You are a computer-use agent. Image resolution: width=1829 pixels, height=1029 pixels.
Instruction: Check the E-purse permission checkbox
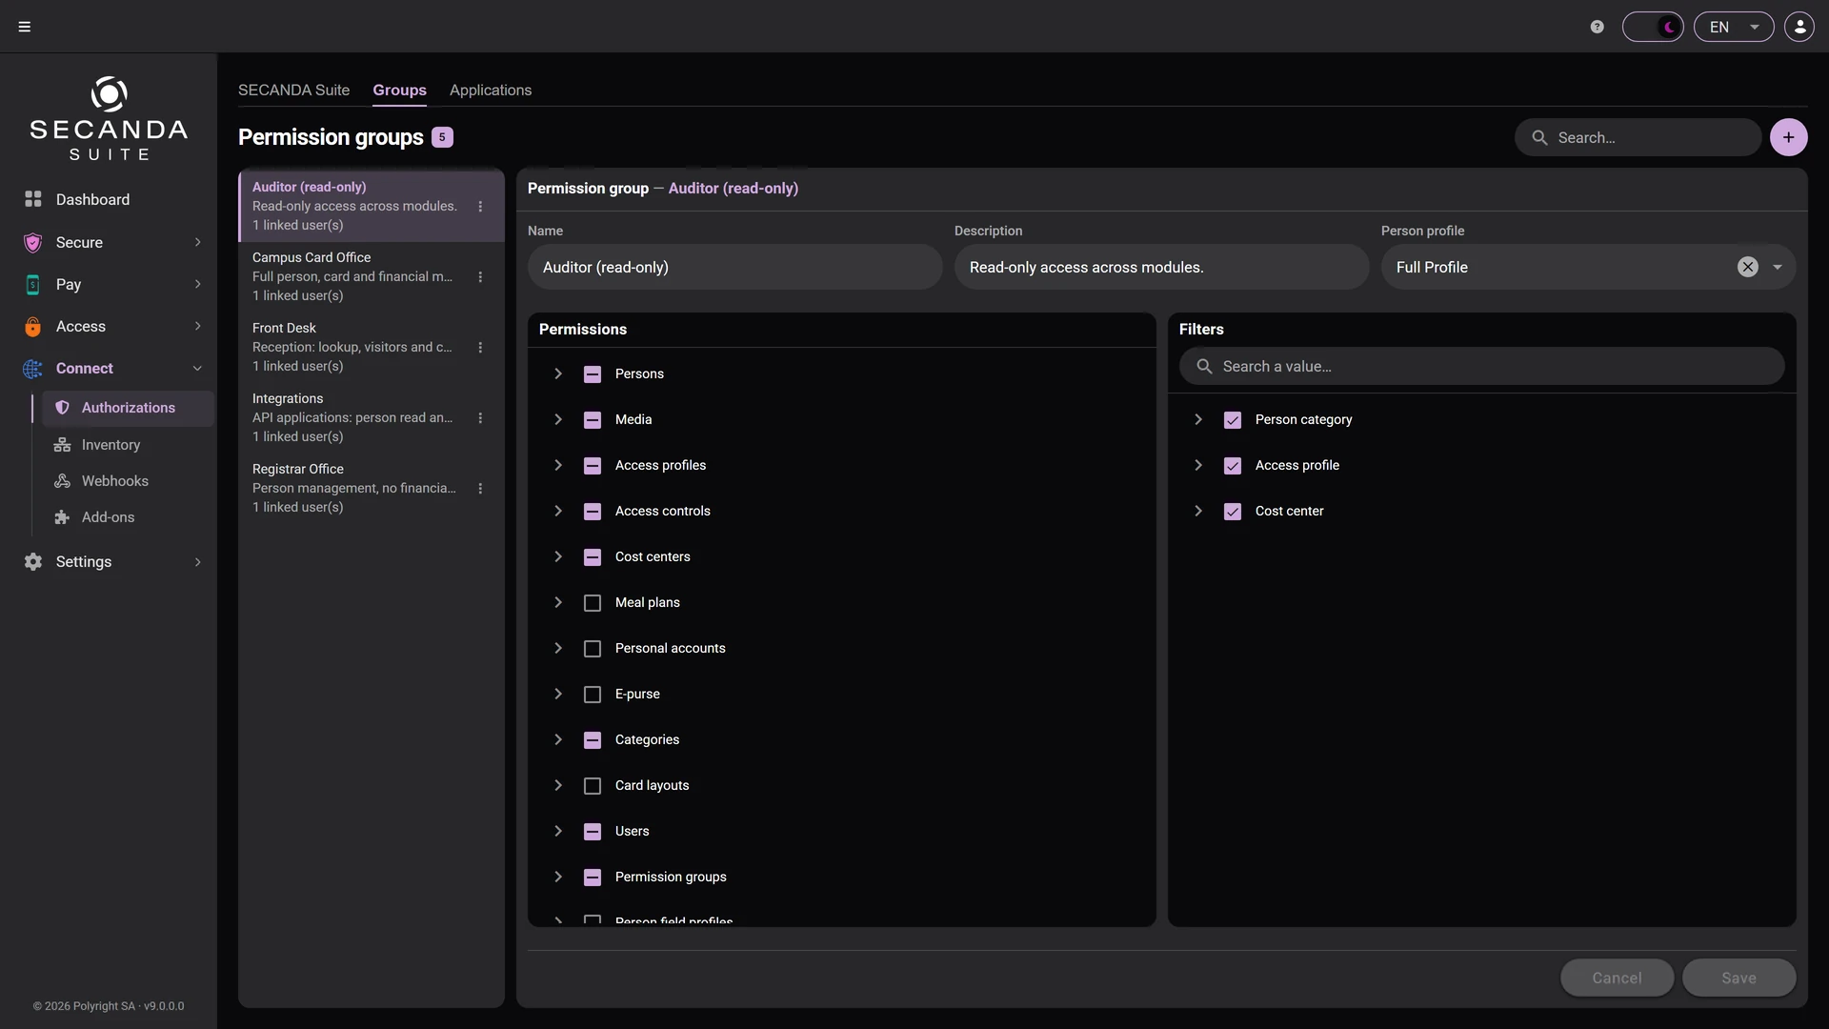click(x=593, y=695)
